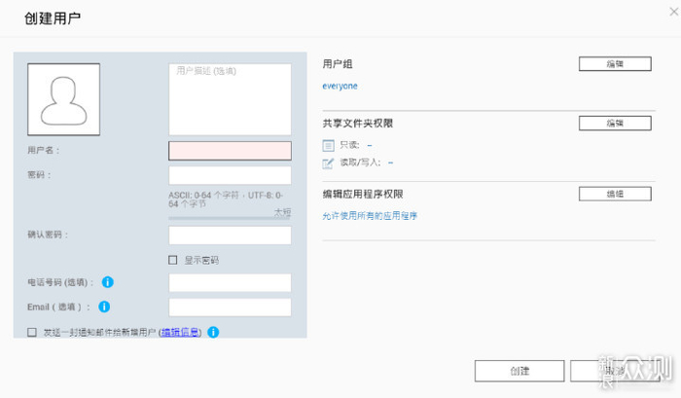Viewport: 681px width, 398px height.
Task: Click the password strength bar
Action: [x=230, y=218]
